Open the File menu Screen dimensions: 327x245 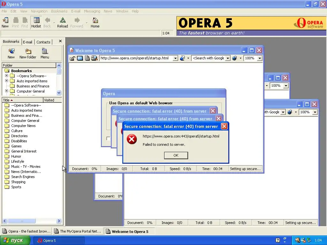(4, 11)
